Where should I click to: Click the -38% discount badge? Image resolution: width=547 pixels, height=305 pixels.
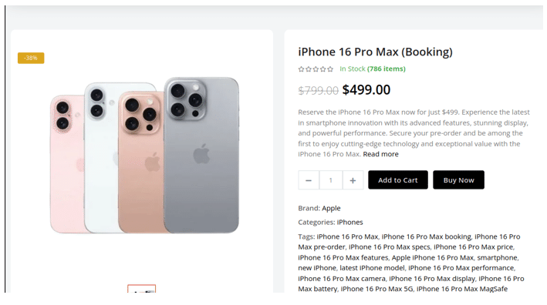click(x=31, y=58)
